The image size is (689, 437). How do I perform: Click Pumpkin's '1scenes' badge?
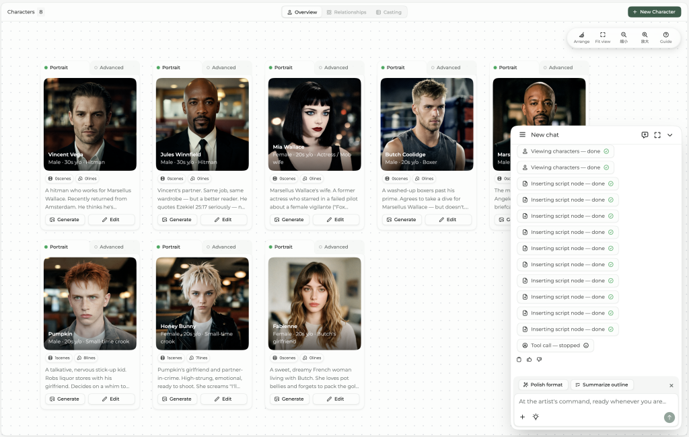59,358
